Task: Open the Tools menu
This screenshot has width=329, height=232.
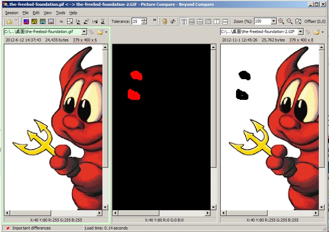Action: click(x=60, y=13)
